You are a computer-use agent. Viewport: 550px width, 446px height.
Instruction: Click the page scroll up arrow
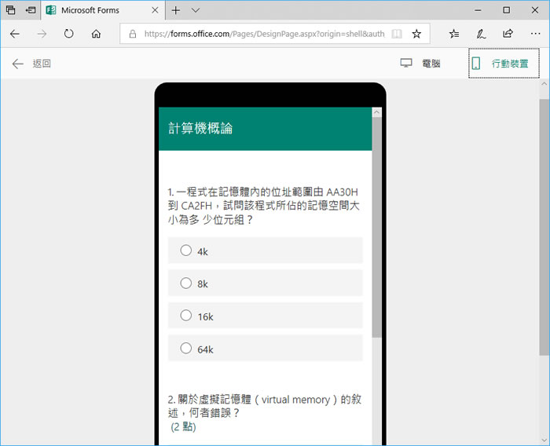(x=544, y=84)
